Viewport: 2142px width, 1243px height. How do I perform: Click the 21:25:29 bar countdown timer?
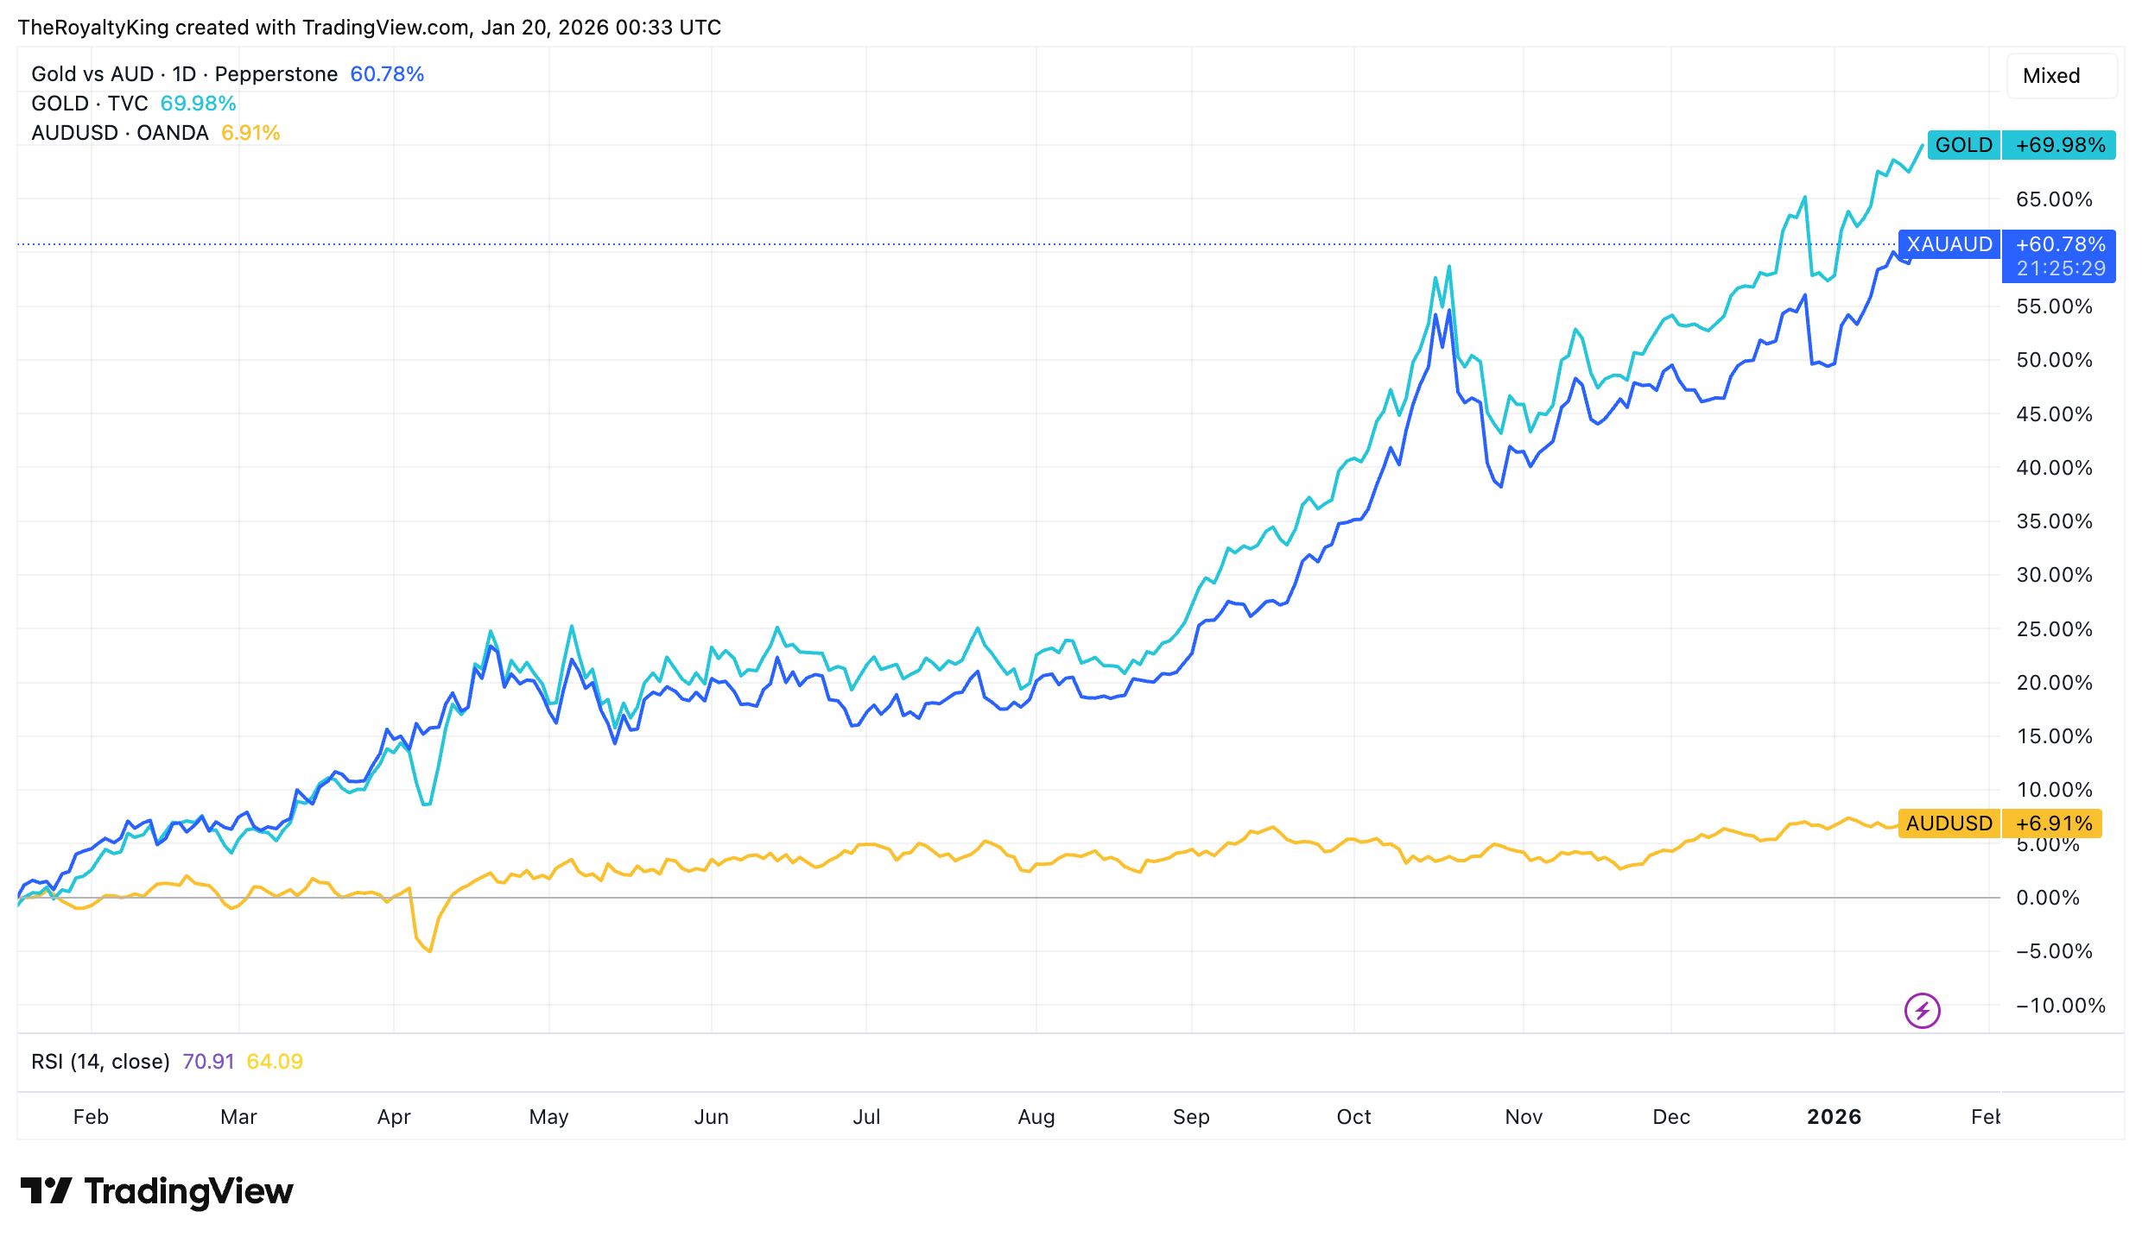(2061, 269)
